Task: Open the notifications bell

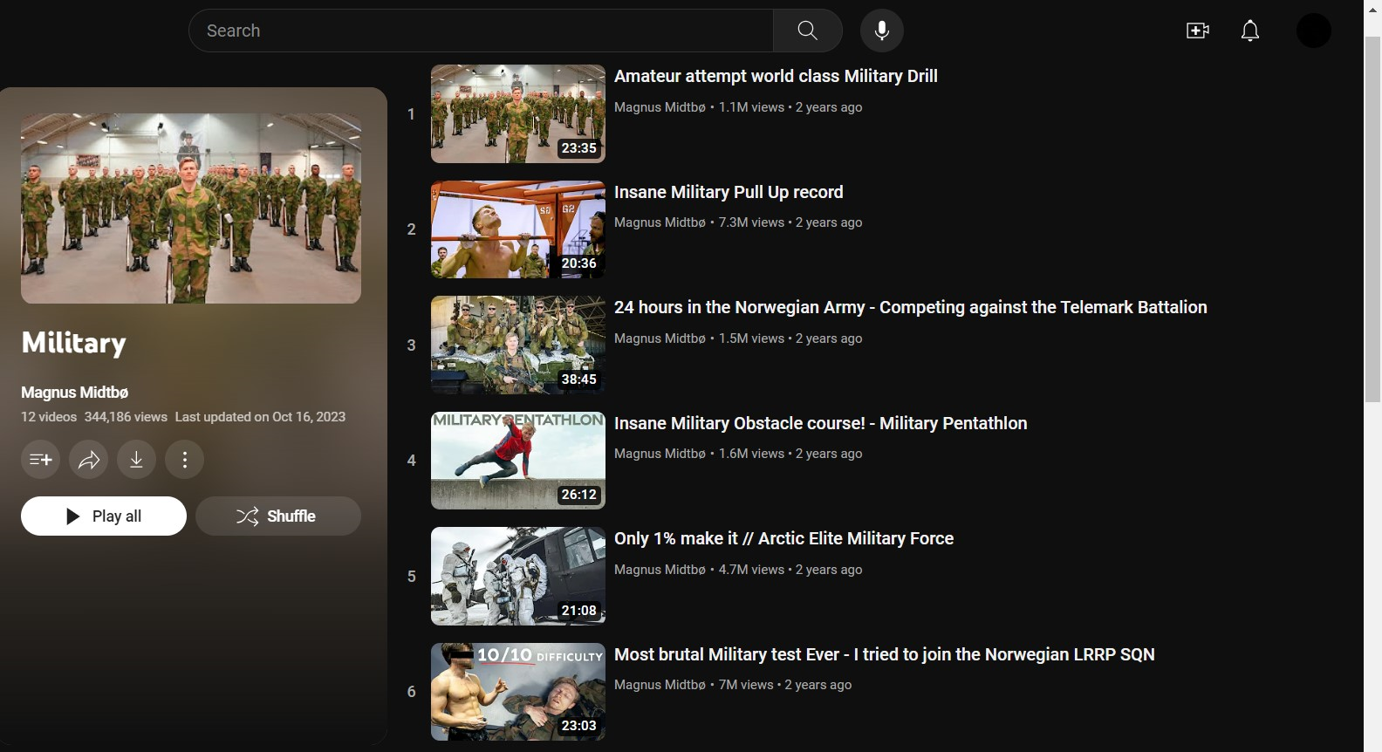Action: pos(1250,31)
